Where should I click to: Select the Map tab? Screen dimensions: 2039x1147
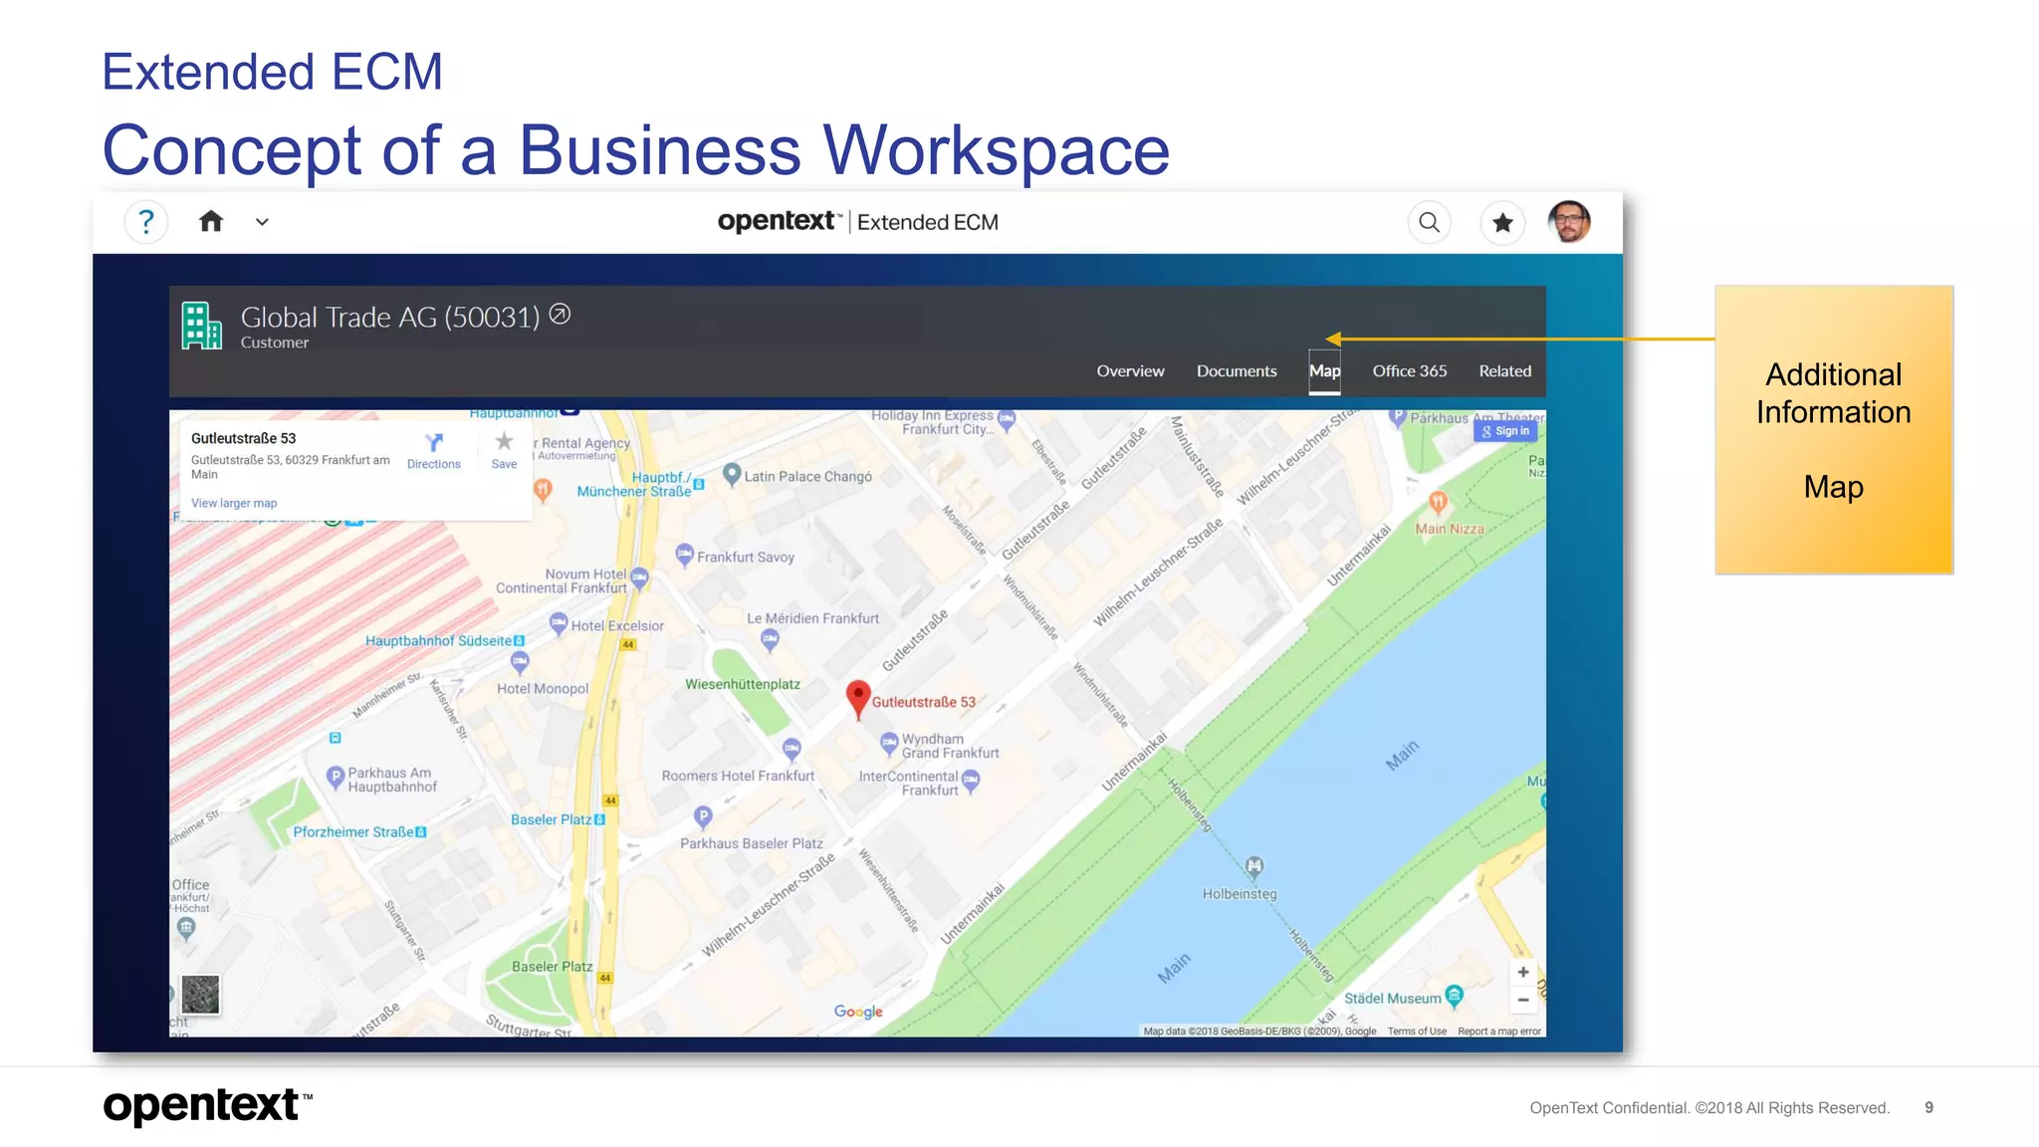pos(1324,371)
